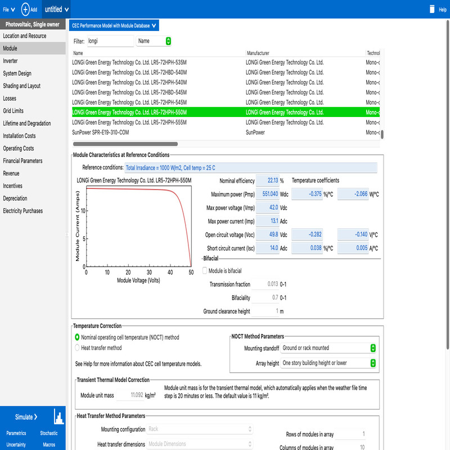Open the Heat transfer dimensions dropdown

coord(200,444)
